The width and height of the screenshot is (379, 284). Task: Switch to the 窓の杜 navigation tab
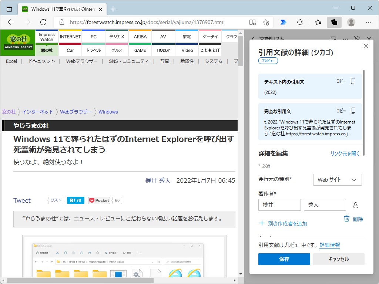click(46, 50)
